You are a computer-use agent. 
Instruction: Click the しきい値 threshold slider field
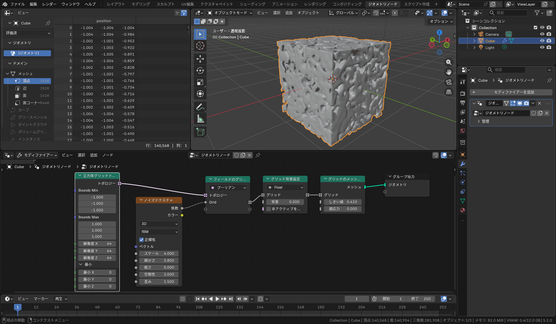(x=343, y=202)
